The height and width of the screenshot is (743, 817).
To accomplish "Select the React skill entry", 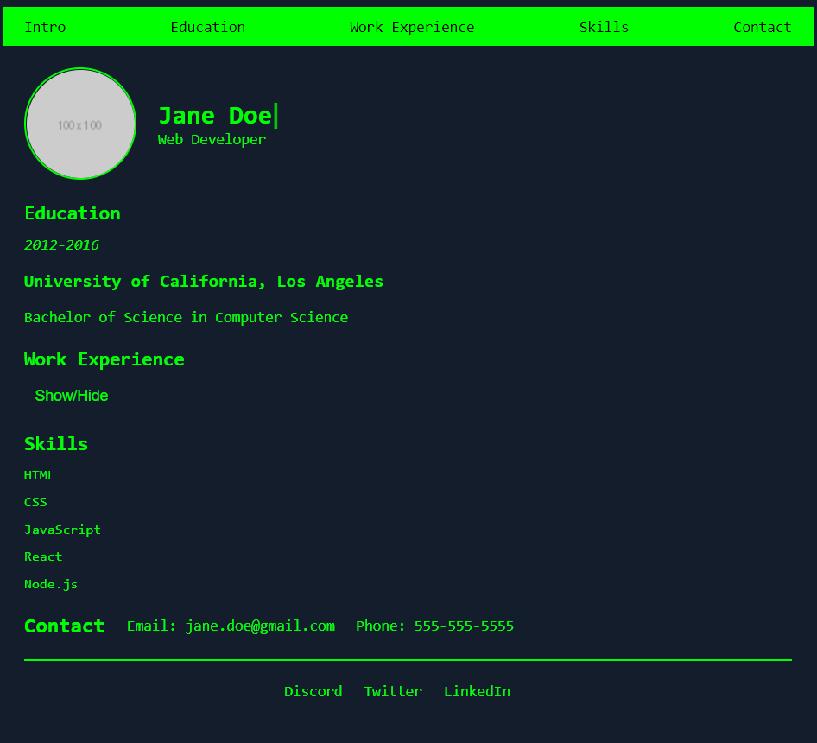I will [x=43, y=556].
